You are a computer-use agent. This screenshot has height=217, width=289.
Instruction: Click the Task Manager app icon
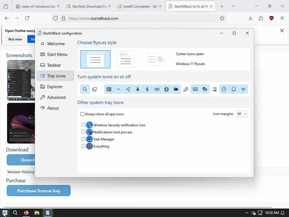tap(89, 139)
